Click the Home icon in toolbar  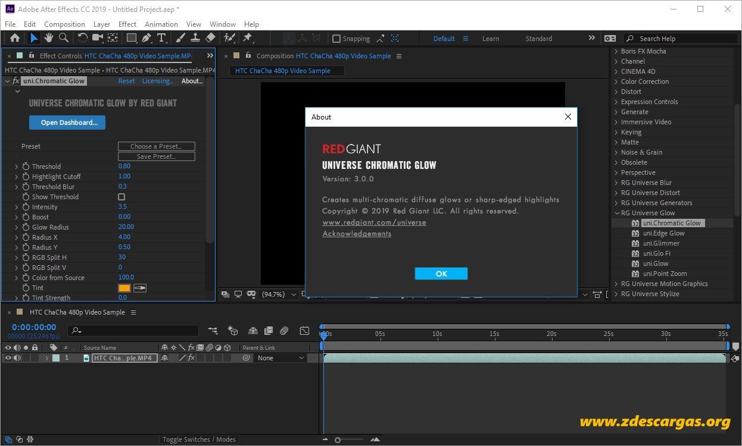click(15, 38)
